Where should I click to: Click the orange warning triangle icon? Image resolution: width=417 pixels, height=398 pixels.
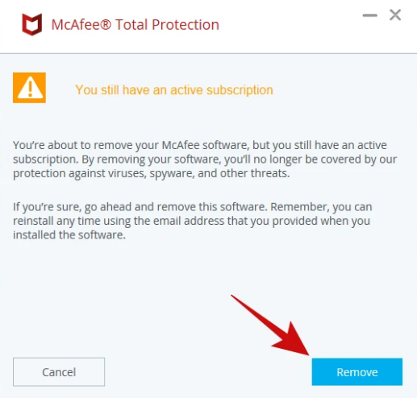29,88
